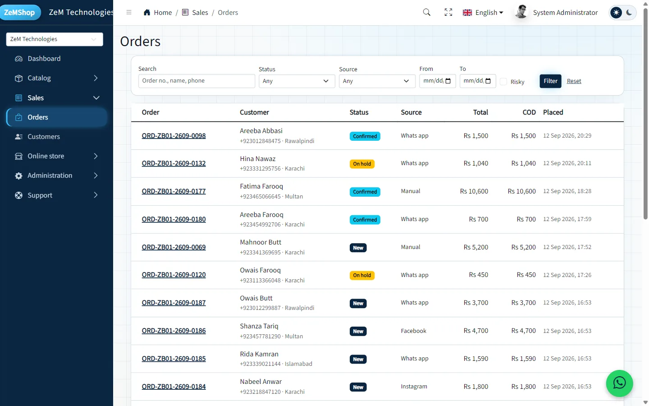The width and height of the screenshot is (649, 406).
Task: Open the search magnifier icon
Action: (427, 13)
